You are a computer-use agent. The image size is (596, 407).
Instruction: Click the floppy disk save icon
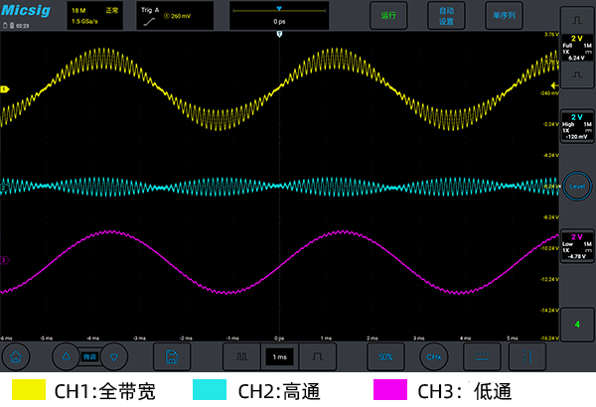[x=172, y=356]
